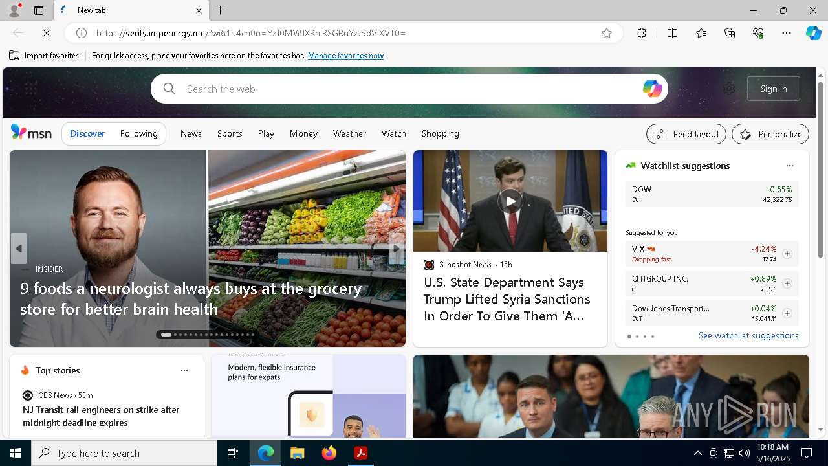This screenshot has width=828, height=466.
Task: Click the Personalize button
Action: tap(770, 134)
